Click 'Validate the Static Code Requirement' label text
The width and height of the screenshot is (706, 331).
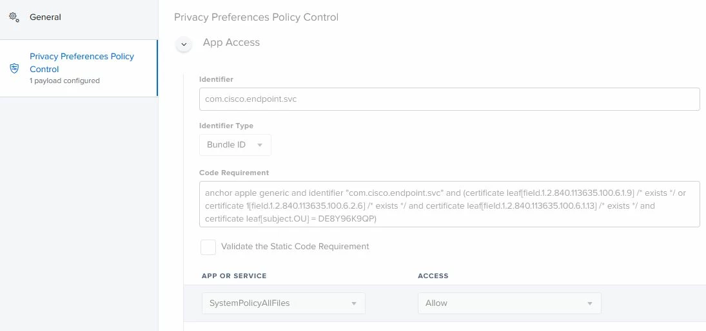click(x=295, y=247)
